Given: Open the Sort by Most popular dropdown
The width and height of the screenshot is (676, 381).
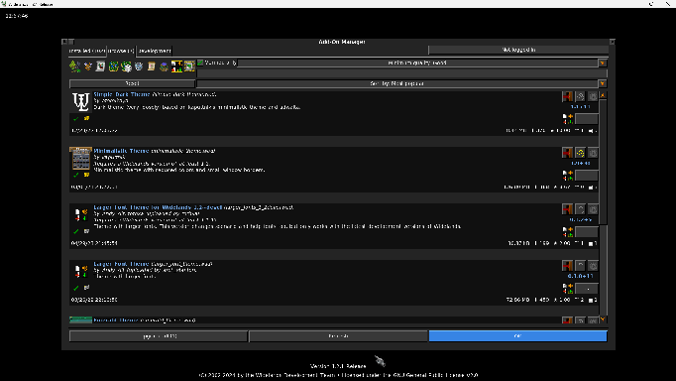Looking at the screenshot, I should (x=402, y=83).
